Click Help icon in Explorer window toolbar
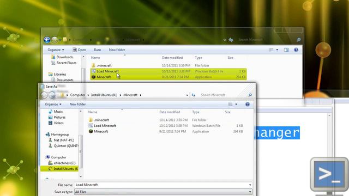 tap(296, 50)
